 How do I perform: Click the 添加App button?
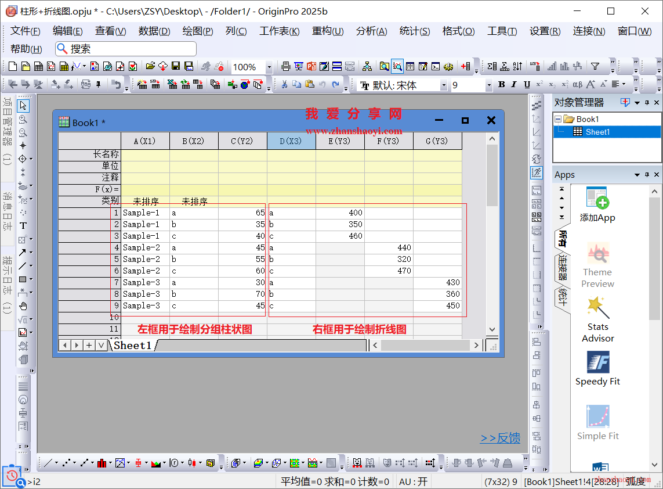[x=597, y=205]
